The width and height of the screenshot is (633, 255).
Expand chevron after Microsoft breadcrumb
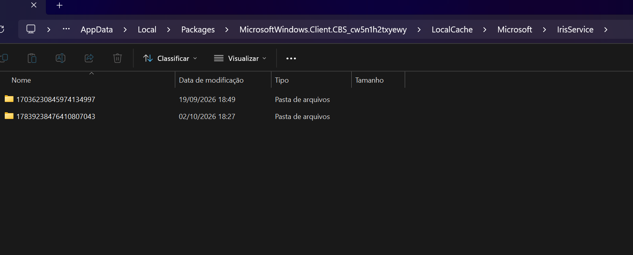point(544,30)
